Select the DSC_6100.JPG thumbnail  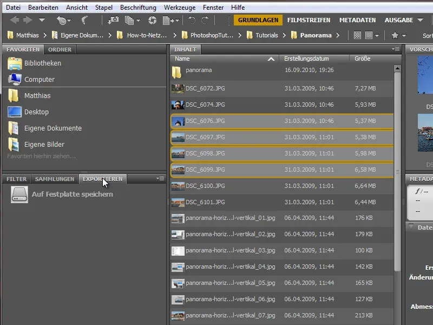pyautogui.click(x=178, y=186)
